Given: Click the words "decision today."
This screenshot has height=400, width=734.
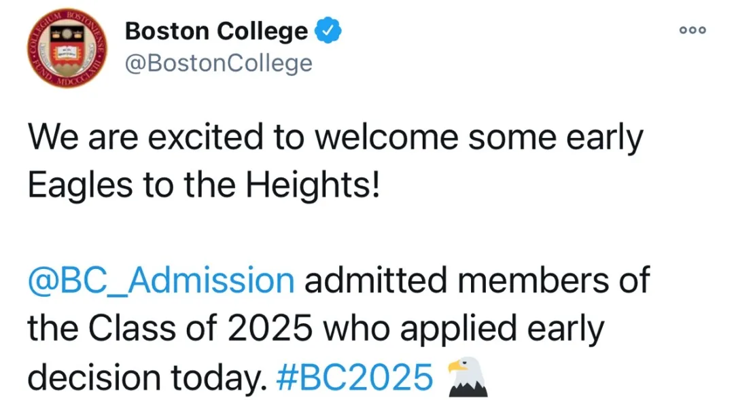Looking at the screenshot, I should (147, 378).
